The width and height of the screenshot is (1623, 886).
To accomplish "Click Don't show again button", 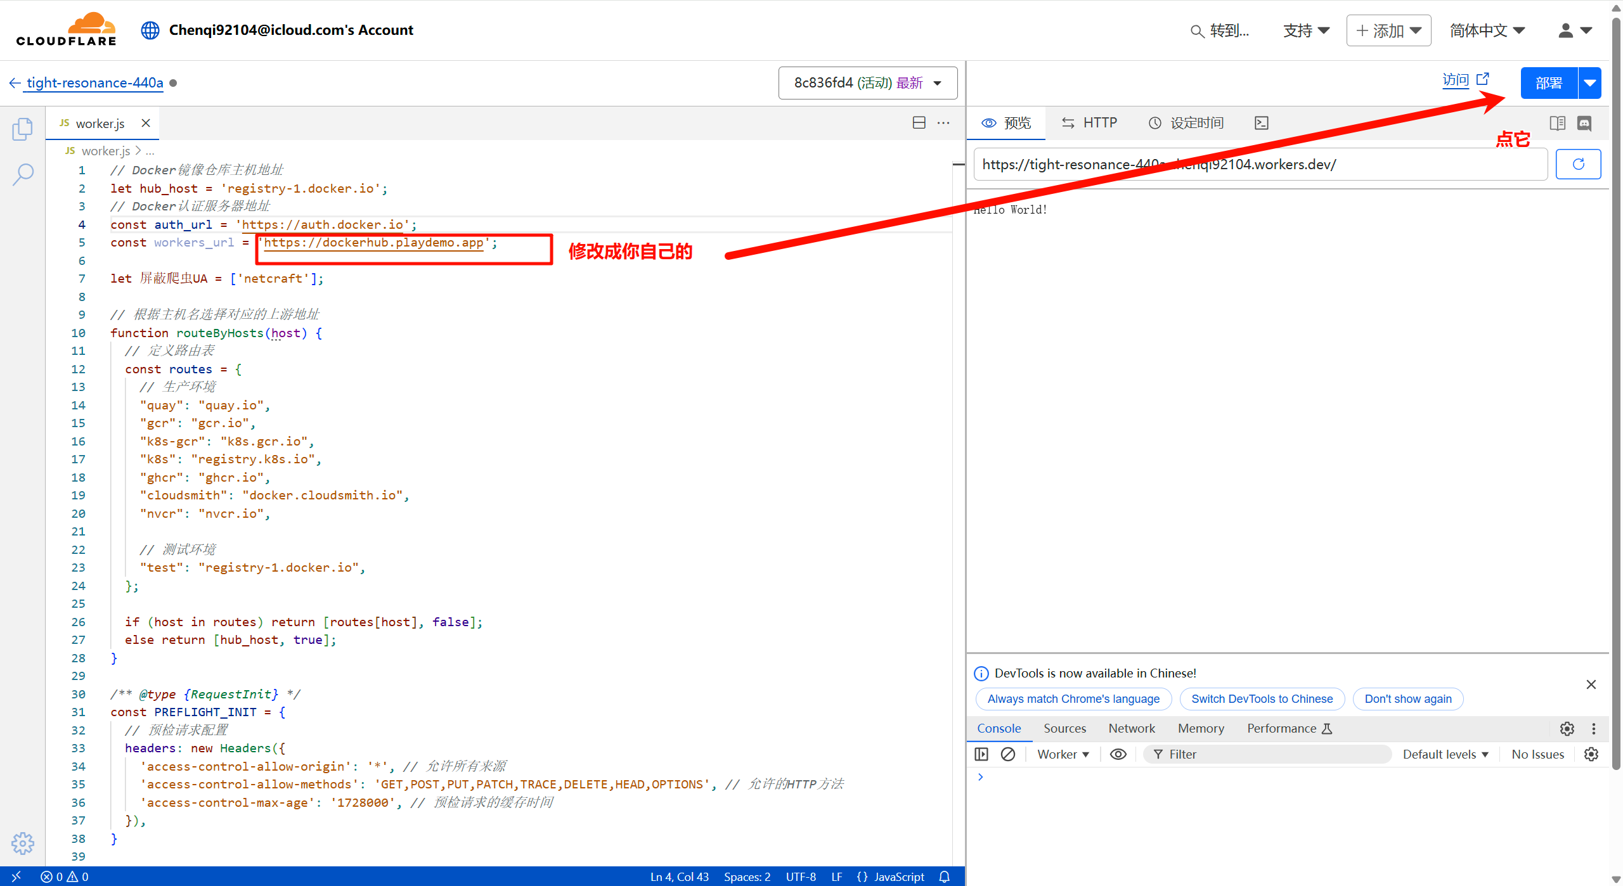I will (1408, 699).
